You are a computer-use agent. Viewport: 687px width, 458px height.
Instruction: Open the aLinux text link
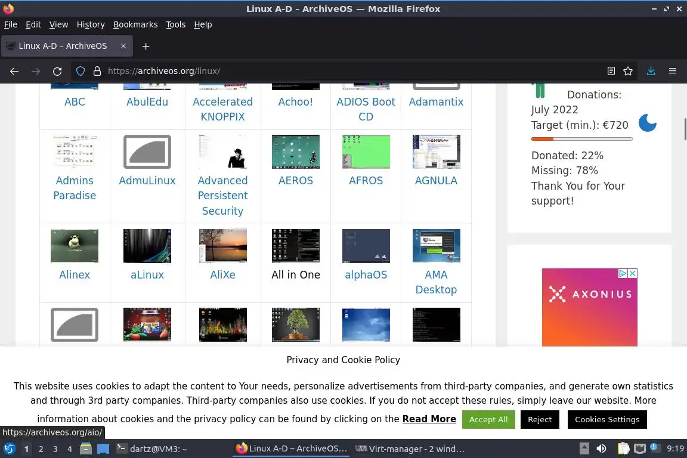[147, 275]
